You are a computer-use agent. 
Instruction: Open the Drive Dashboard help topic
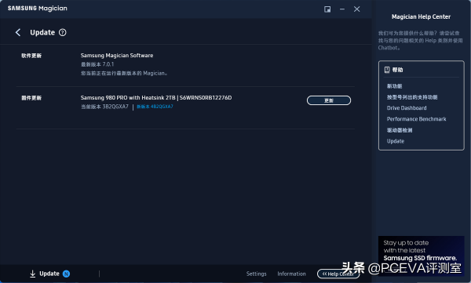[407, 108]
